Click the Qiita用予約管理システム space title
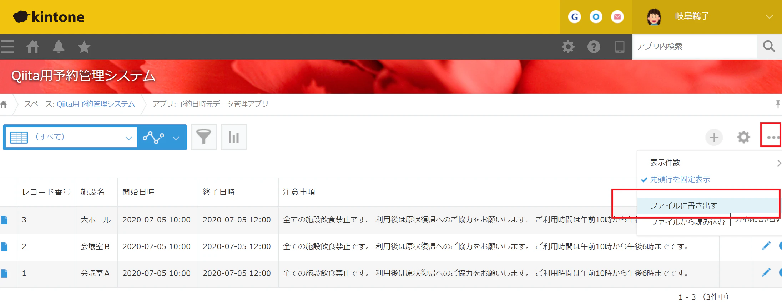Screen dimensions: 782x307 [84, 76]
